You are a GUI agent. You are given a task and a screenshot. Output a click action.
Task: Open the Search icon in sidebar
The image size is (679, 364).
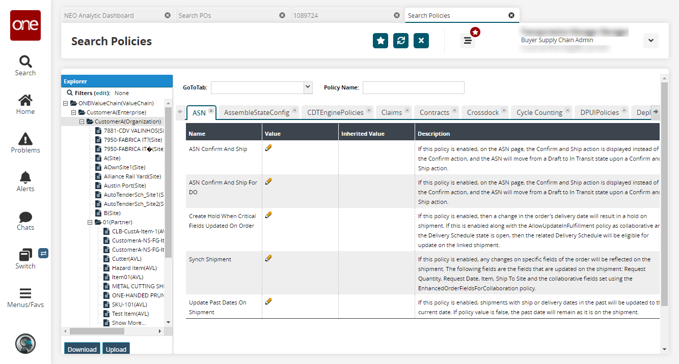pos(25,66)
